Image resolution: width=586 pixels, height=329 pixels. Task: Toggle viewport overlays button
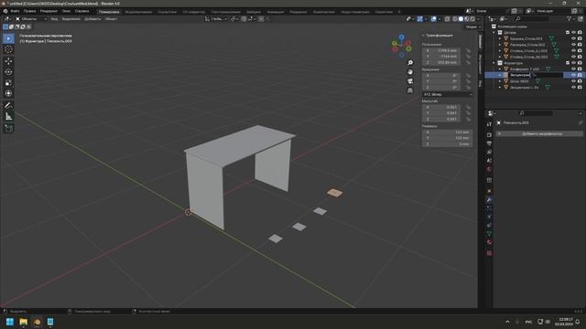[x=433, y=18]
